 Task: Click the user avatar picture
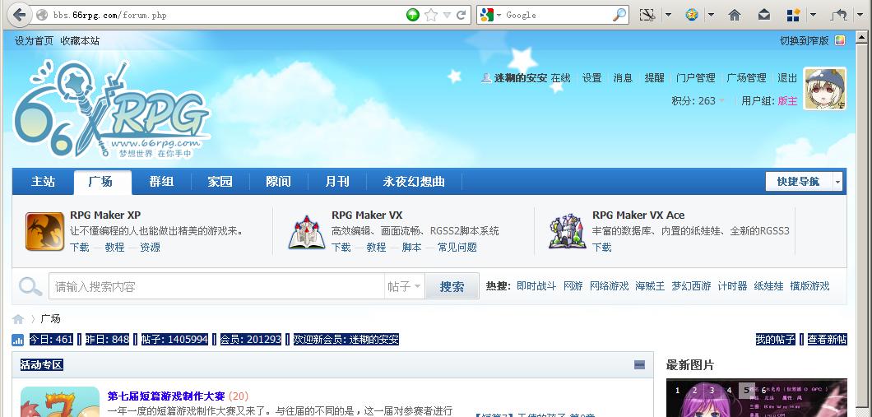click(825, 89)
